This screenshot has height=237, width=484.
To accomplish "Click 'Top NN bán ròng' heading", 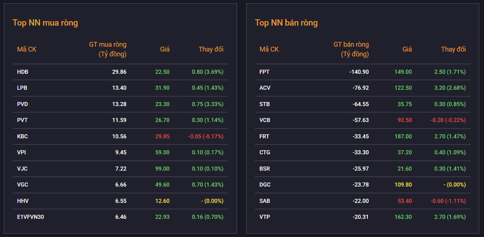I will coord(286,23).
